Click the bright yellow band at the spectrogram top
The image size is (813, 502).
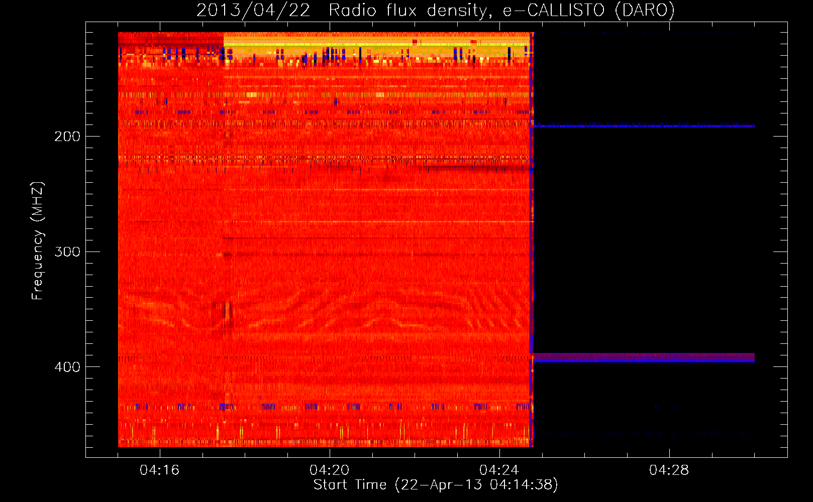tap(377, 44)
